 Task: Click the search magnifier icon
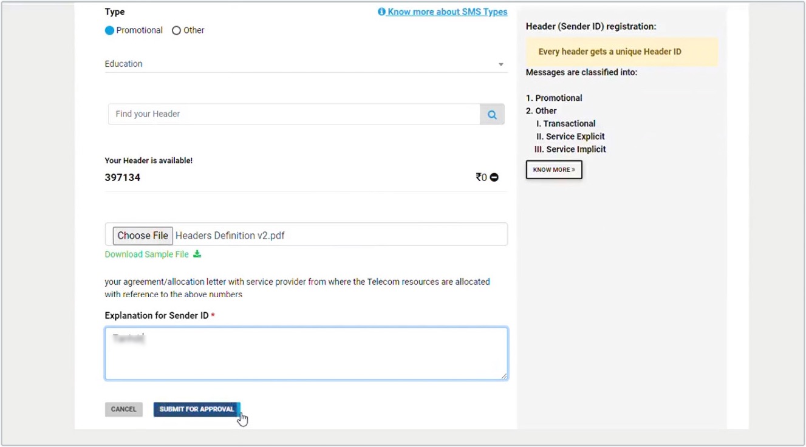[x=492, y=114]
